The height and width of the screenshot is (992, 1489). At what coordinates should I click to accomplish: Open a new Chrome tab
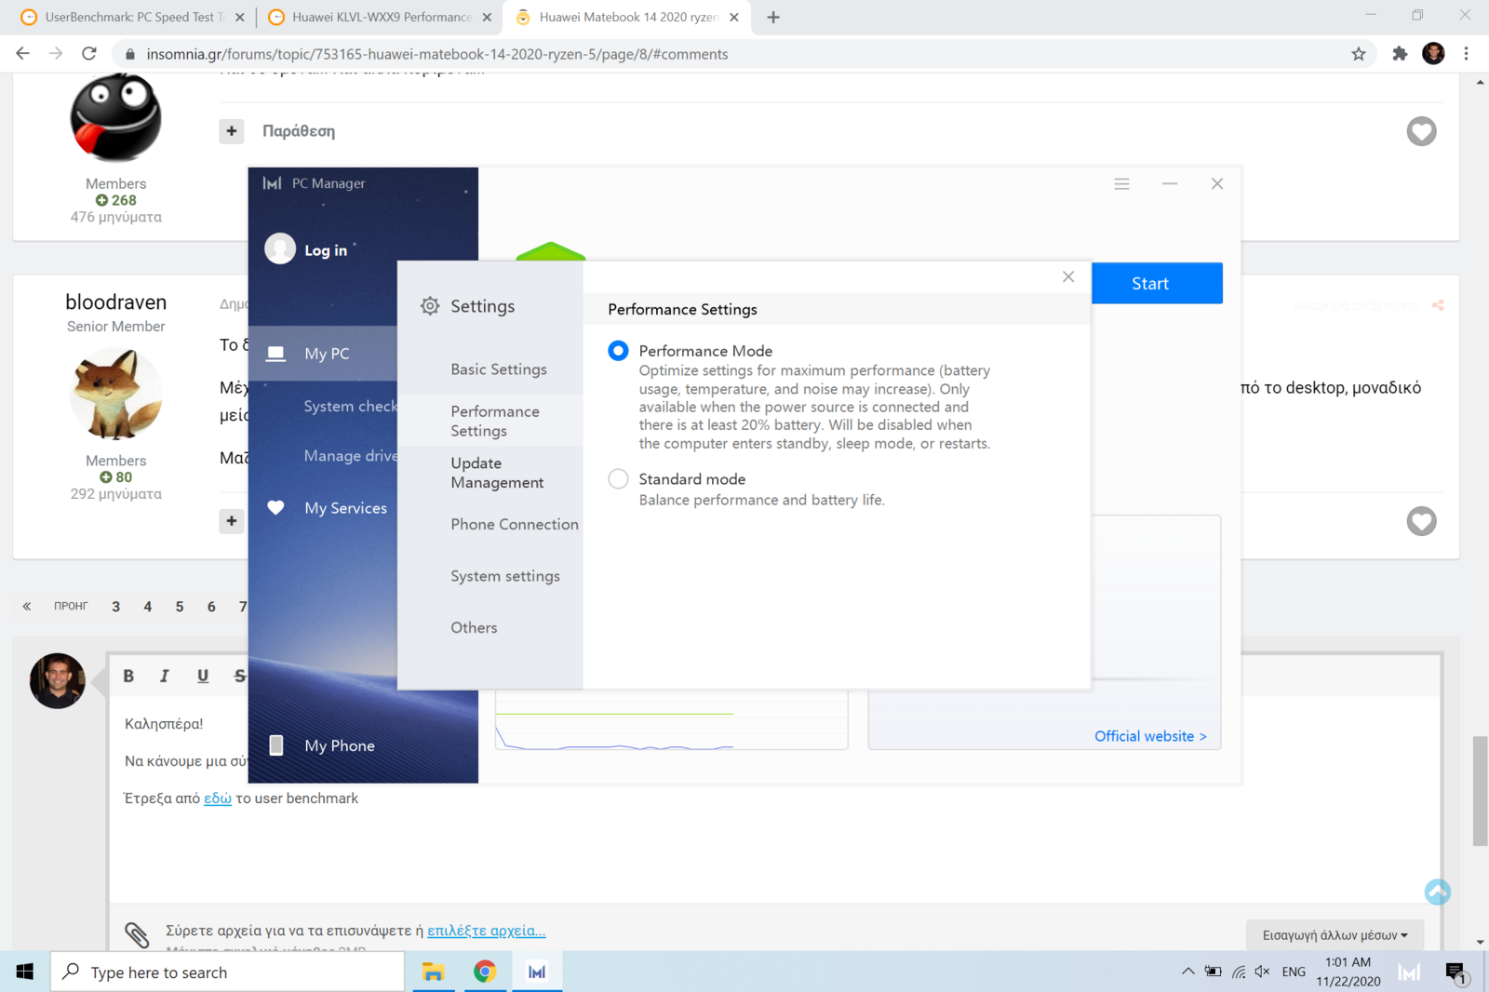(x=773, y=17)
